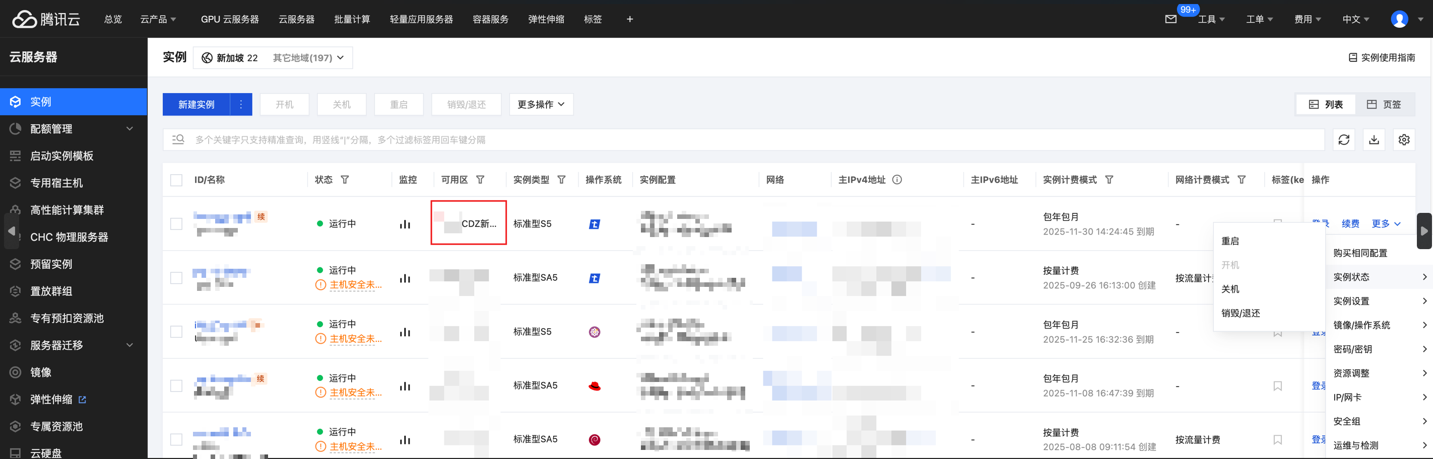The image size is (1433, 459).
Task: Expand the right-side panel arrow handle
Action: (1424, 231)
